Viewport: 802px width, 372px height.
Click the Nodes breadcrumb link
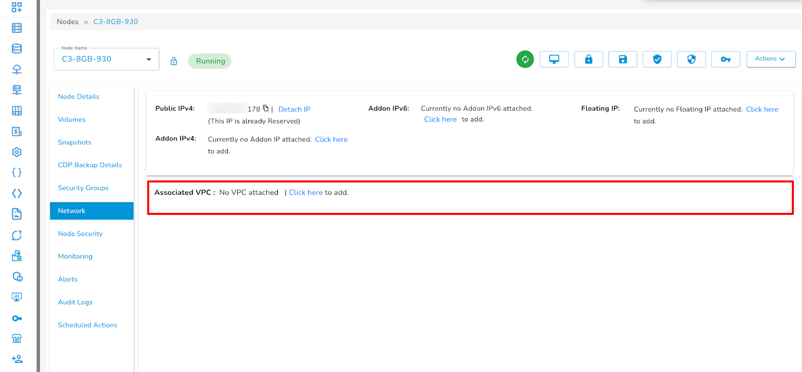(68, 22)
